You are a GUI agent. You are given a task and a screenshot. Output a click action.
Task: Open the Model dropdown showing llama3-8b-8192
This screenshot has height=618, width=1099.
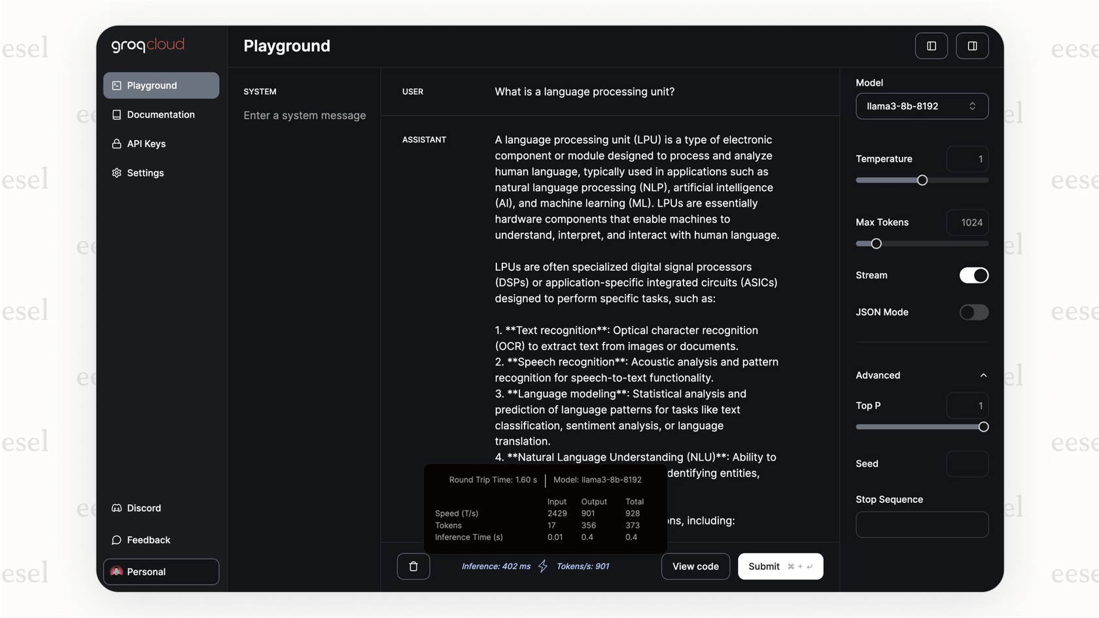pyautogui.click(x=922, y=105)
